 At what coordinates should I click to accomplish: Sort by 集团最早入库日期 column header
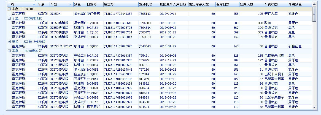coord(174,4)
